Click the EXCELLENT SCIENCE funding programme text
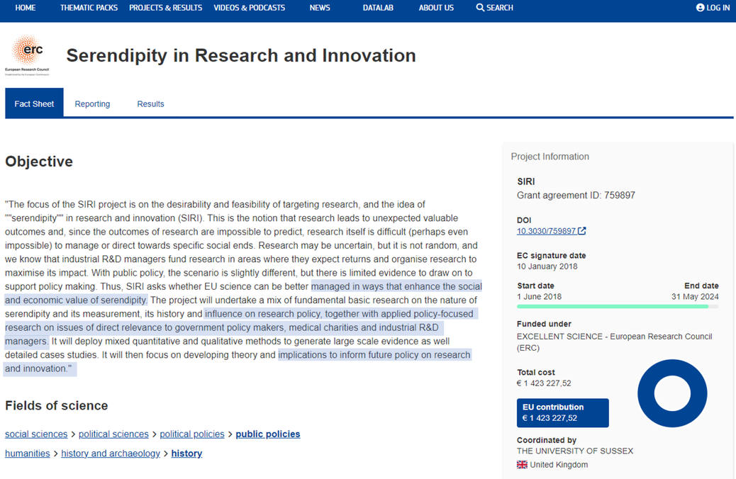Screen dimensions: 736x479 615,342
